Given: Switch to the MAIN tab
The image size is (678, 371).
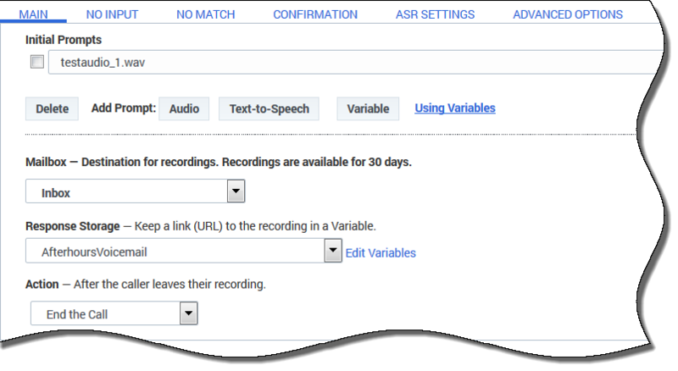Looking at the screenshot, I should pos(33,14).
